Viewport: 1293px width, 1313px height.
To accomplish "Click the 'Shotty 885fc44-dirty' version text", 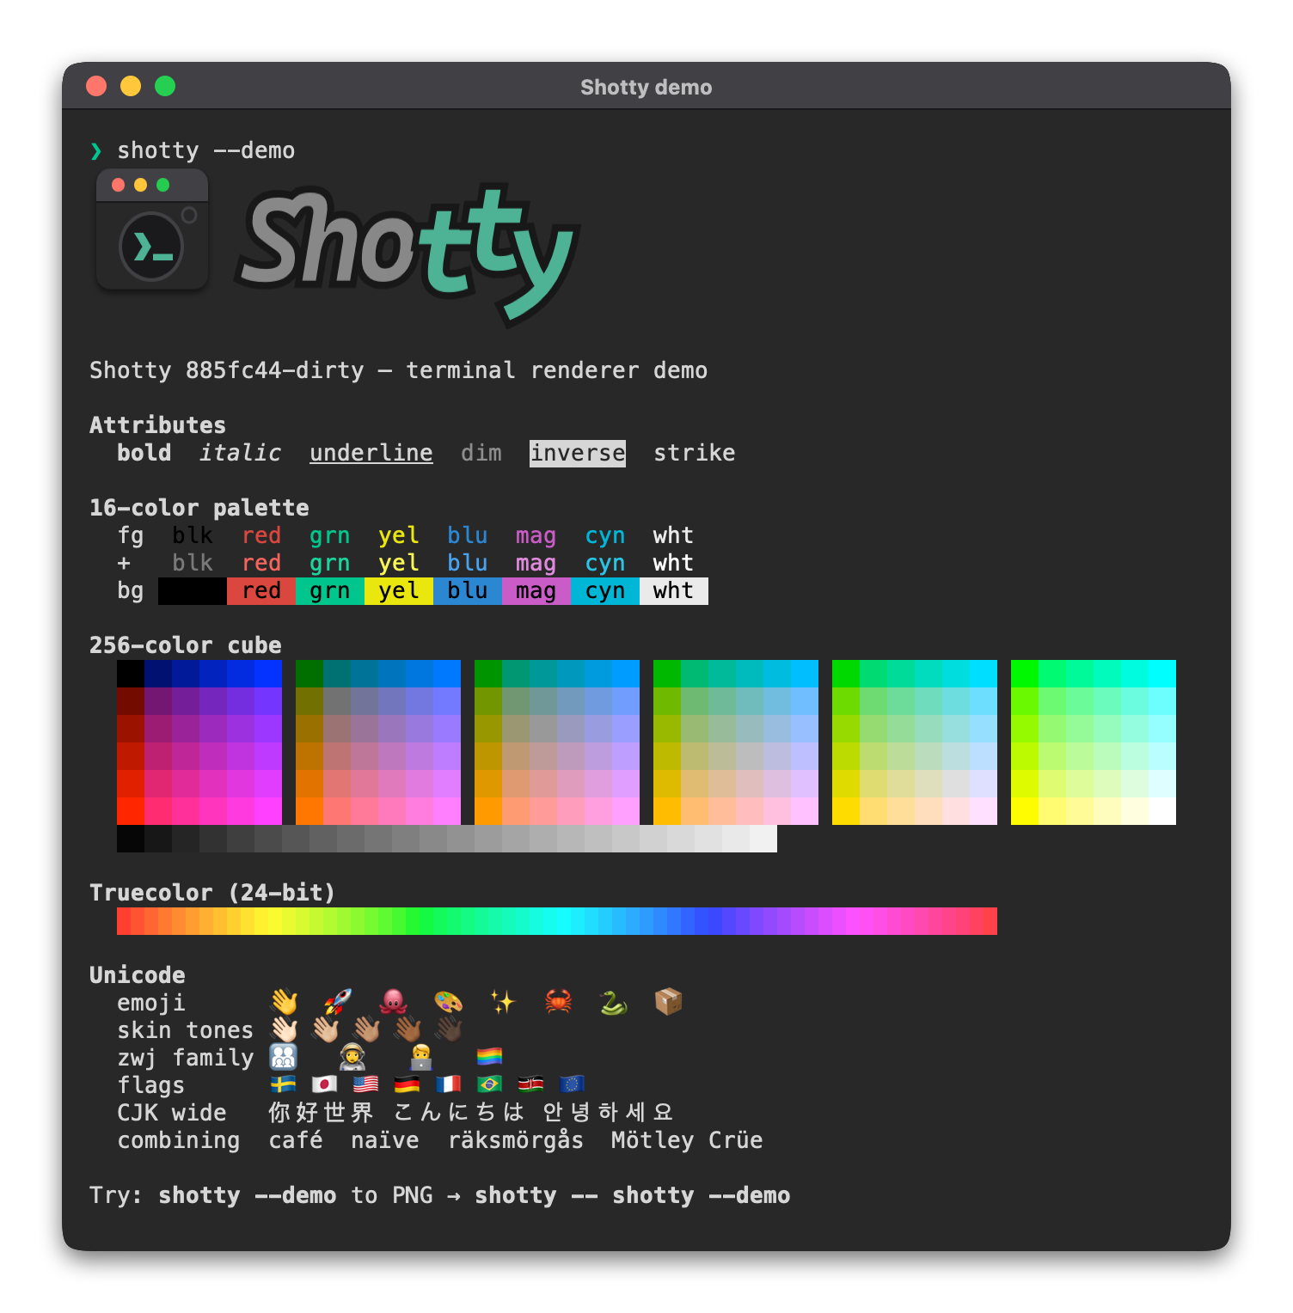I will point(227,371).
